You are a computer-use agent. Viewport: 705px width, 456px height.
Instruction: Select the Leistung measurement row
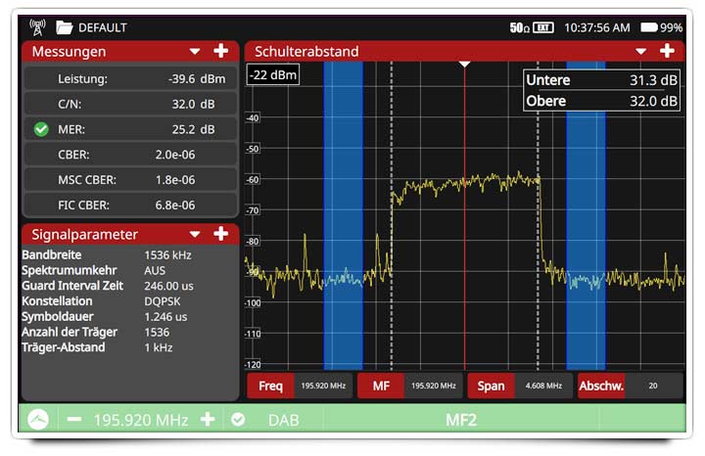(130, 79)
